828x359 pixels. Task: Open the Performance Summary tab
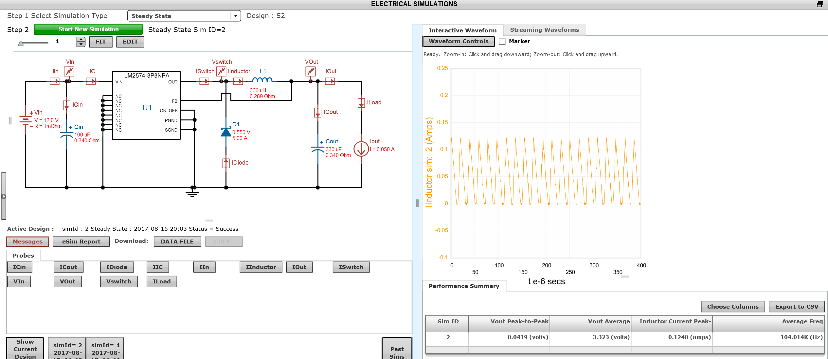[x=464, y=286]
